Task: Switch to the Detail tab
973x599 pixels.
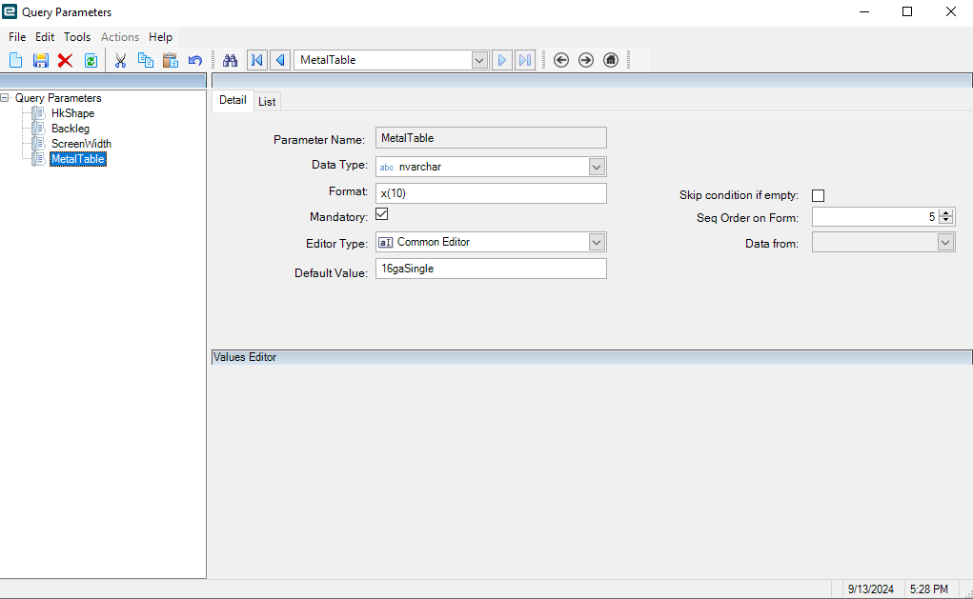Action: (x=233, y=100)
